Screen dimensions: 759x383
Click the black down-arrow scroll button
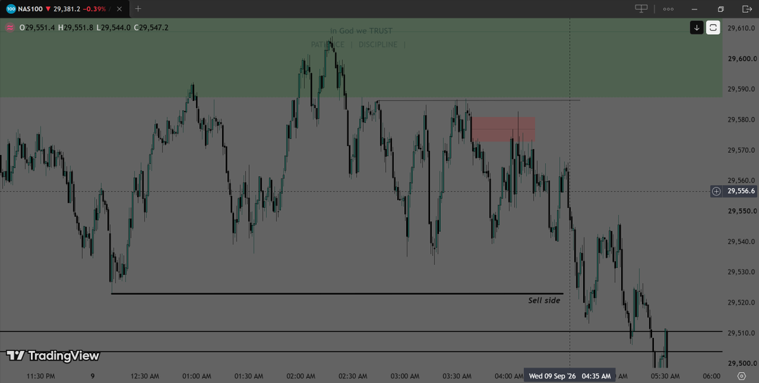tap(696, 28)
